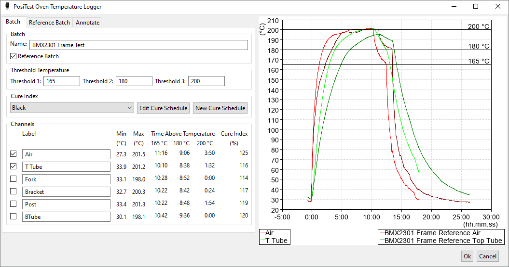Click the PosiTest app icon in title bar
Viewport: 509px width, 267px height.
point(7,6)
